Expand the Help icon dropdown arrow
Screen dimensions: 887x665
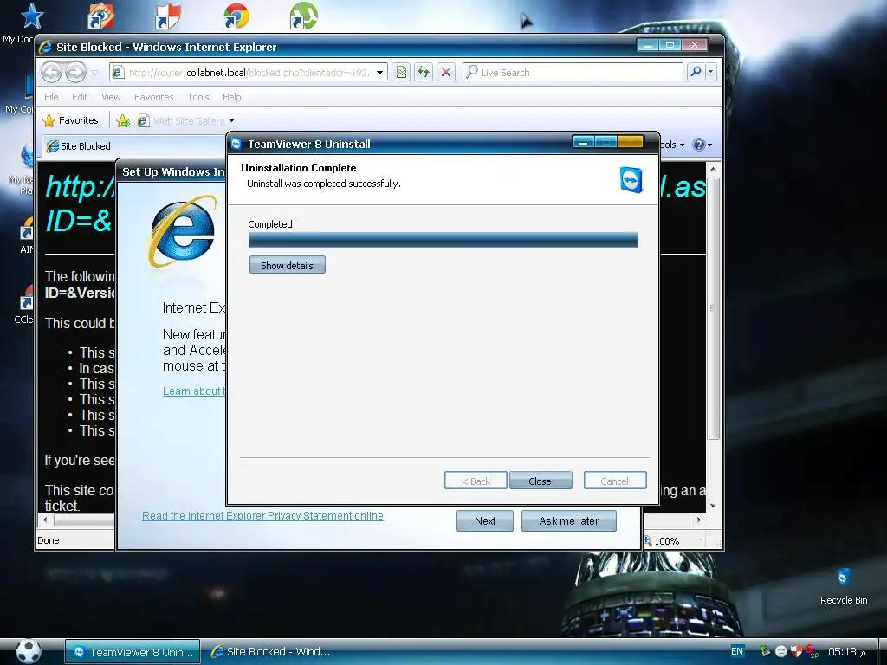point(709,145)
